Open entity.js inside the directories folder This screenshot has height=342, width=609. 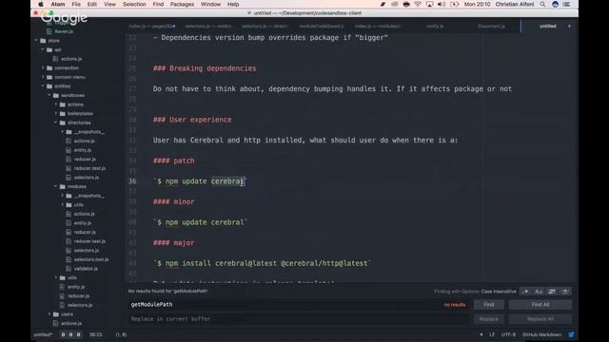point(83,150)
